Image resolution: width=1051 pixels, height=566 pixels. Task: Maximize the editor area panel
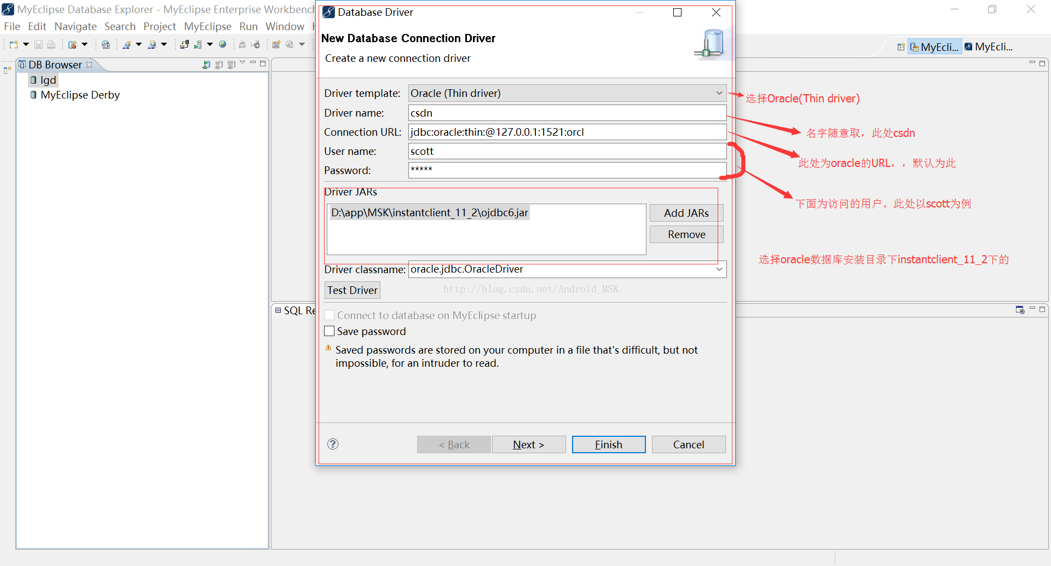pyautogui.click(x=1042, y=63)
